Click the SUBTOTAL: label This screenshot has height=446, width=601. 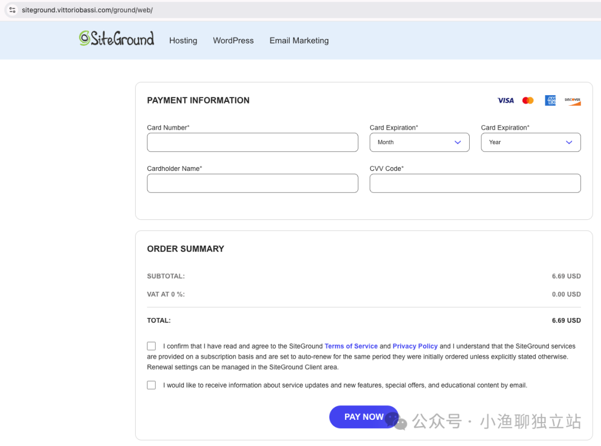[x=166, y=276]
